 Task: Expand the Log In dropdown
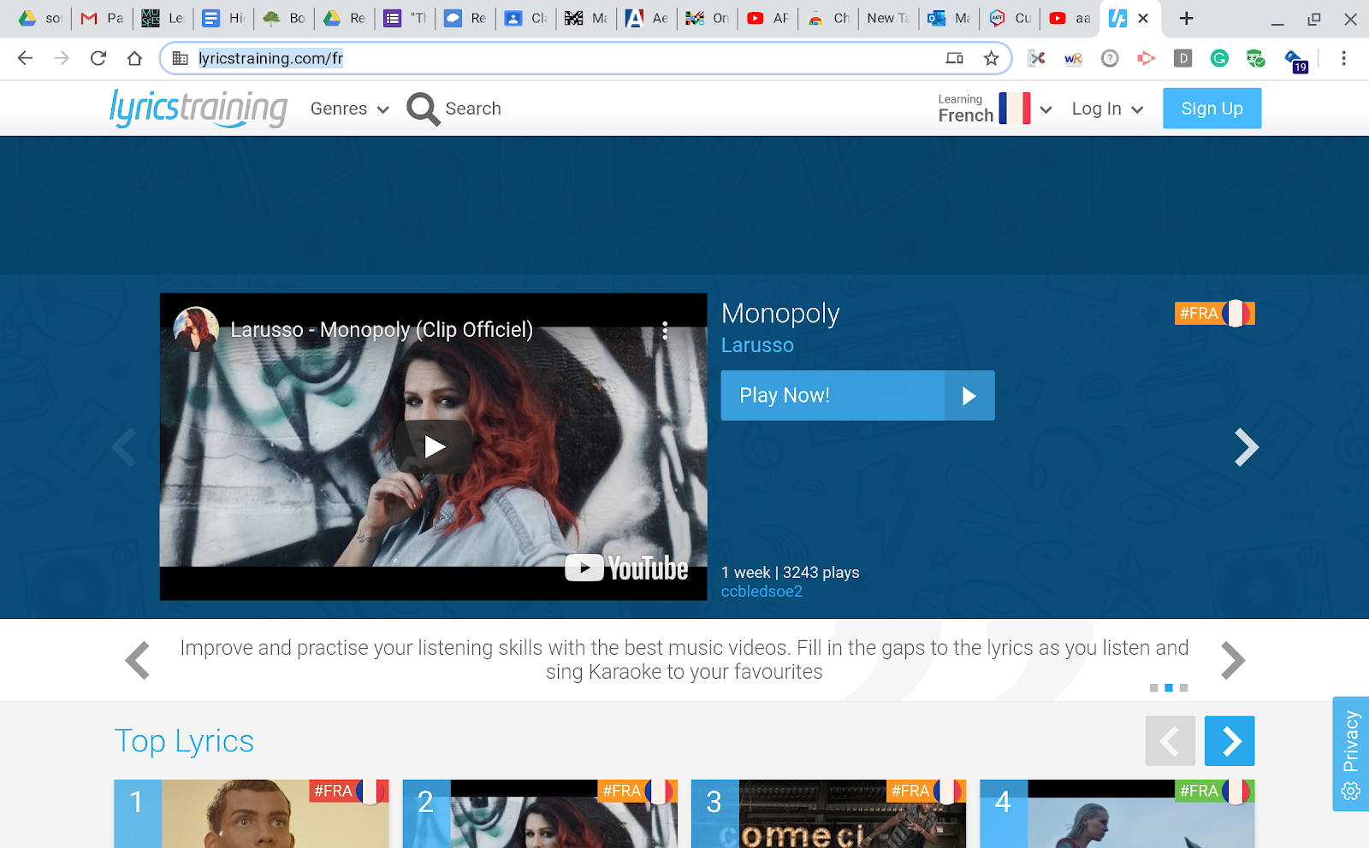click(x=1107, y=109)
